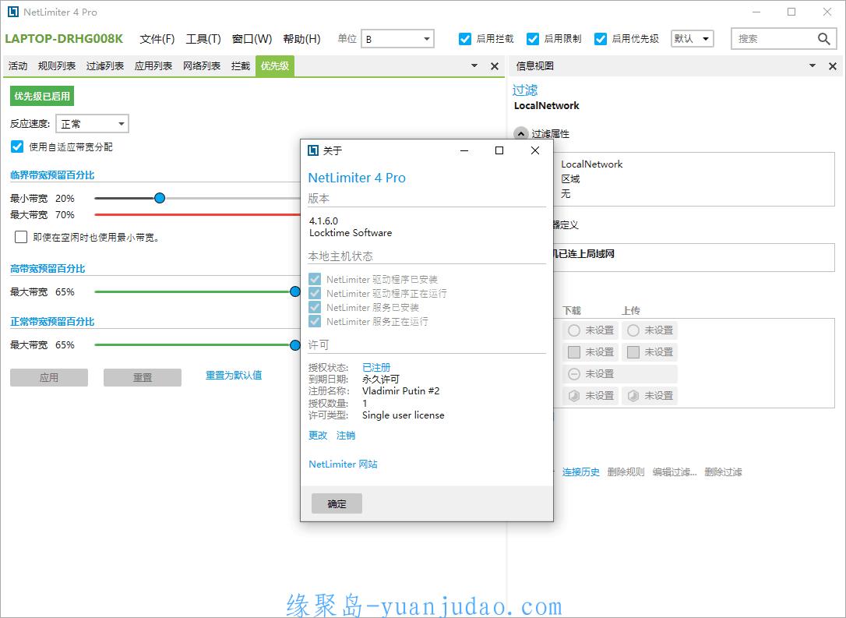The width and height of the screenshot is (846, 618).
Task: Click the NetLimiter 驱动程序已安装 checkbox
Action: pyautogui.click(x=315, y=279)
